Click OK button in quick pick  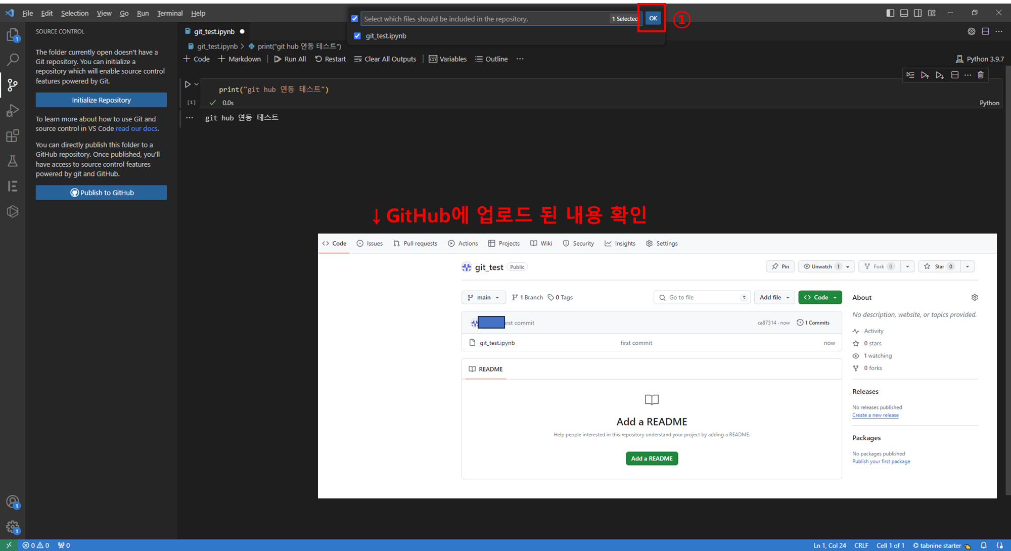653,18
